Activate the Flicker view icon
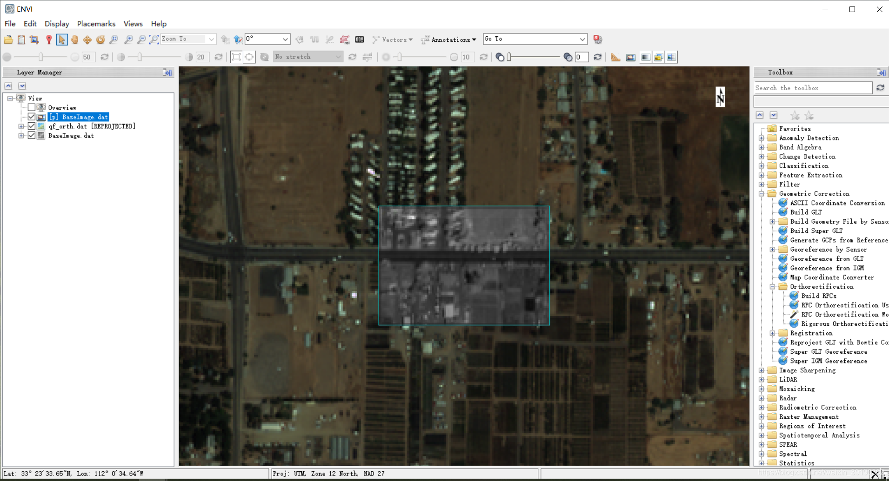This screenshot has width=889, height=481. (x=658, y=57)
